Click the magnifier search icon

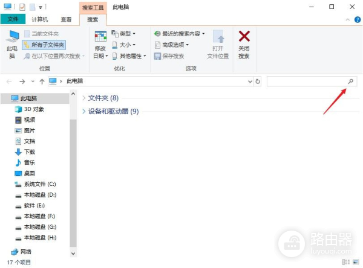351,81
